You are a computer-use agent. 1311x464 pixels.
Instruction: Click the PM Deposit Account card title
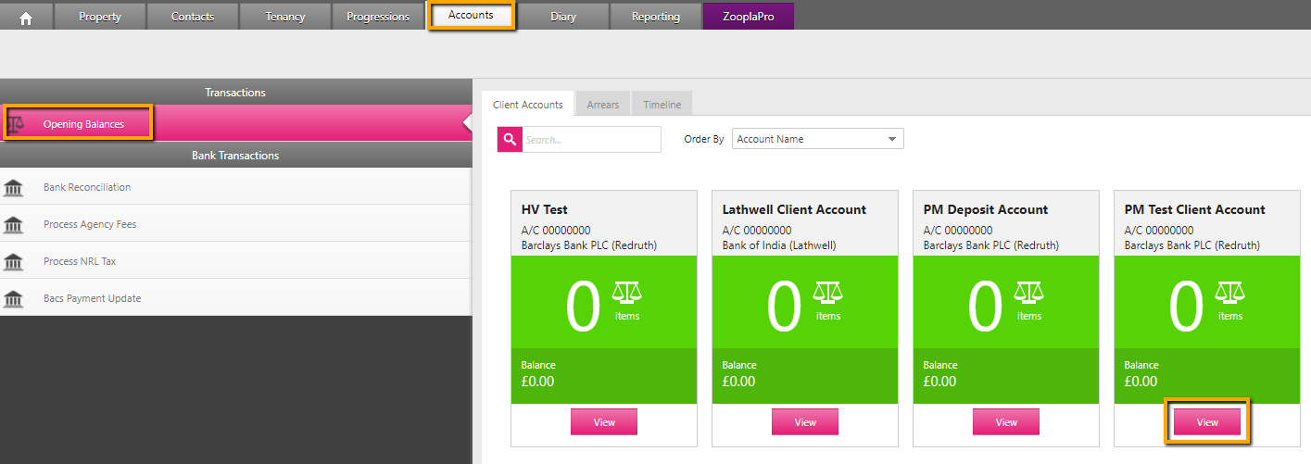[x=986, y=209]
